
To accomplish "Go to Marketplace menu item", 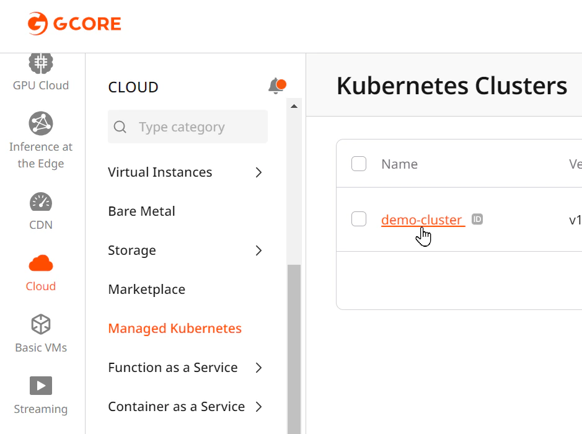I will click(x=147, y=290).
